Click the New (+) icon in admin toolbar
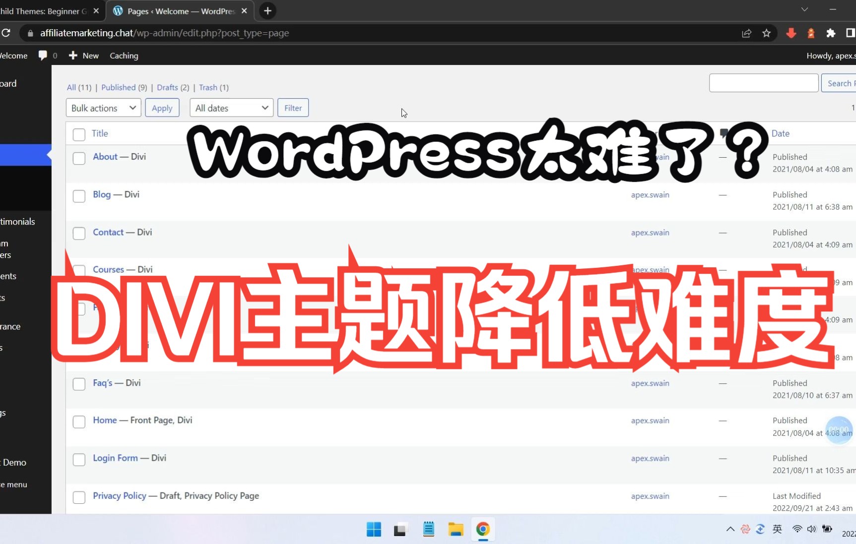Viewport: 856px width, 544px height. click(73, 55)
